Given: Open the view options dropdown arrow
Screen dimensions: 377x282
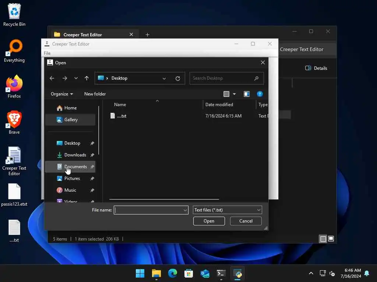Looking at the screenshot, I should point(234,94).
